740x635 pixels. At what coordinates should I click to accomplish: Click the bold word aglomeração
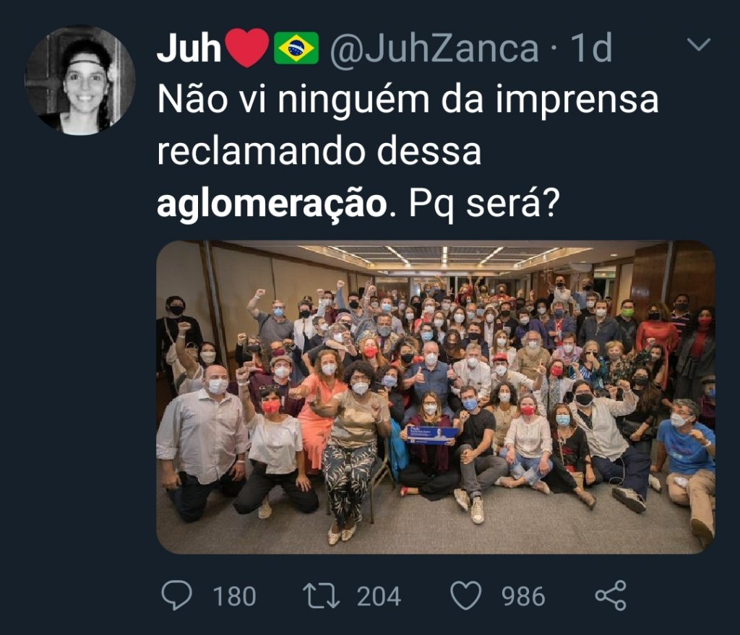pyautogui.click(x=272, y=204)
